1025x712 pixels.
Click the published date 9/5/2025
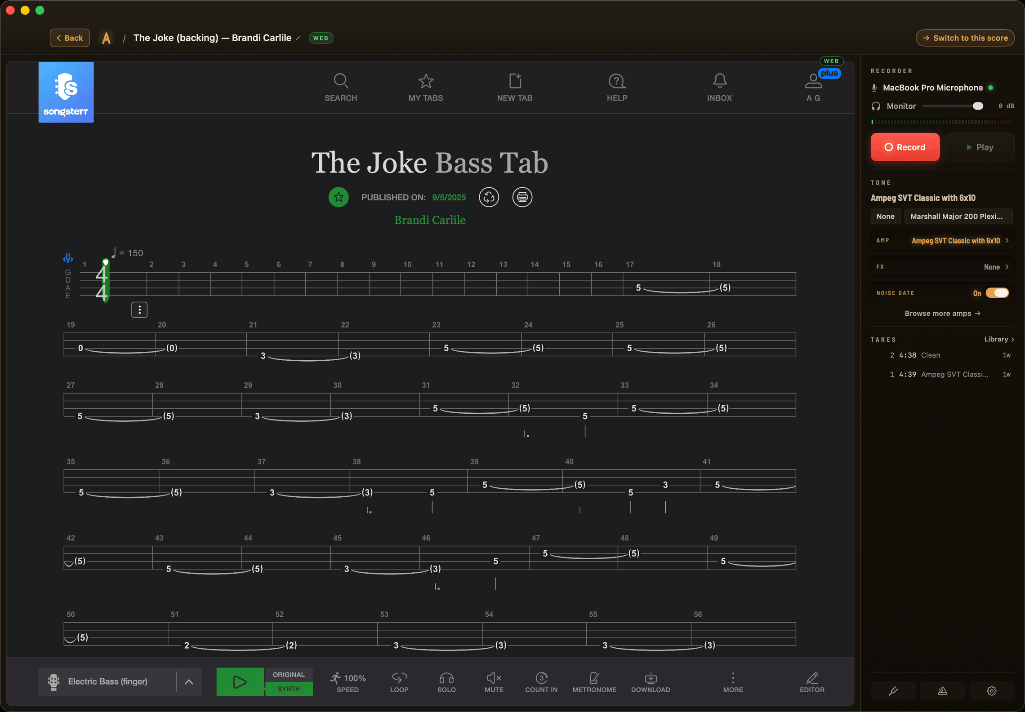[x=449, y=197]
